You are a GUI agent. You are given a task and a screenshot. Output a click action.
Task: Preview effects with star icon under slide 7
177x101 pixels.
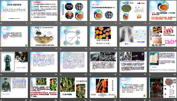pos(1,49)
